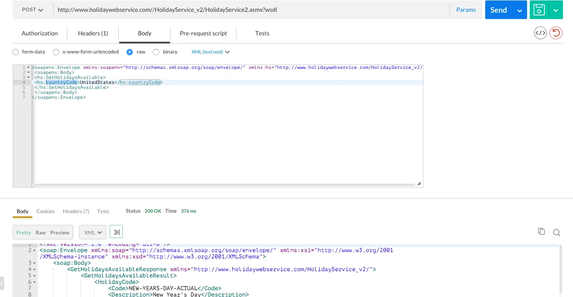Switch response view to Preview

point(60,233)
